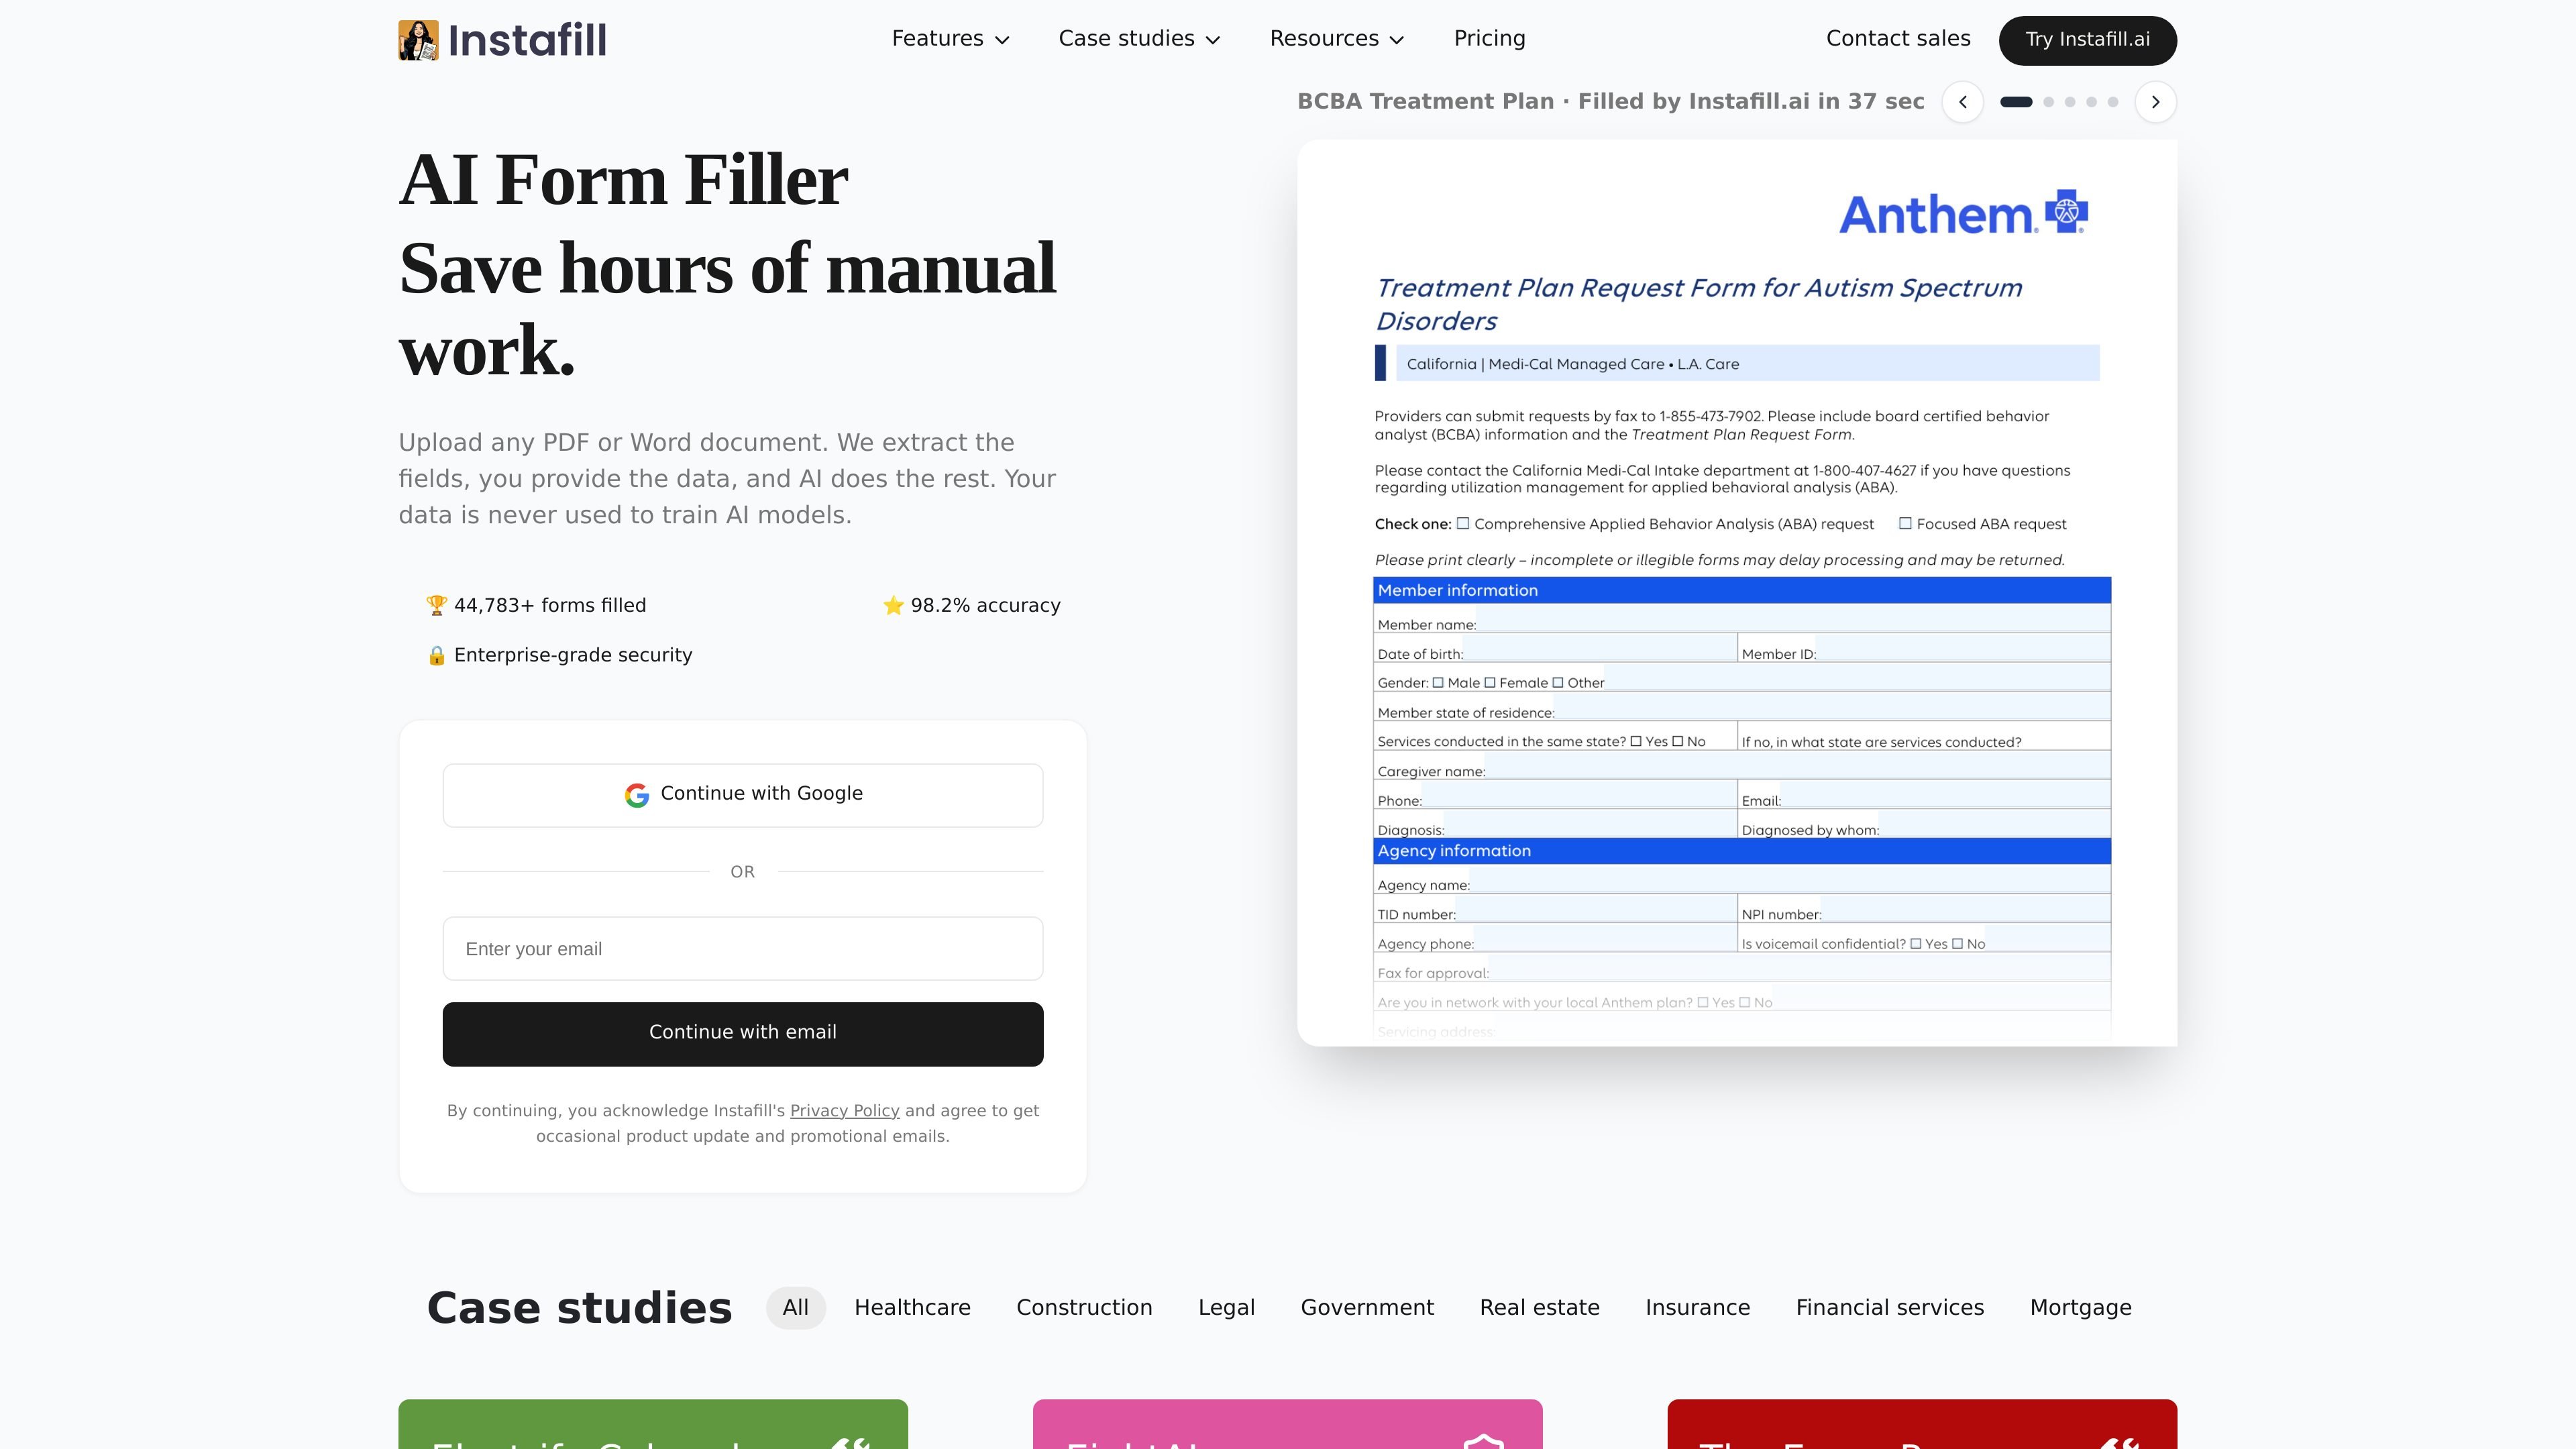Click Continue with Google button
The height and width of the screenshot is (1449, 2576).
click(743, 795)
